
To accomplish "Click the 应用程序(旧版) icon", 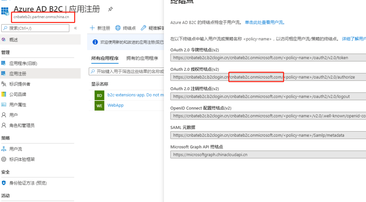I will click(3, 63).
